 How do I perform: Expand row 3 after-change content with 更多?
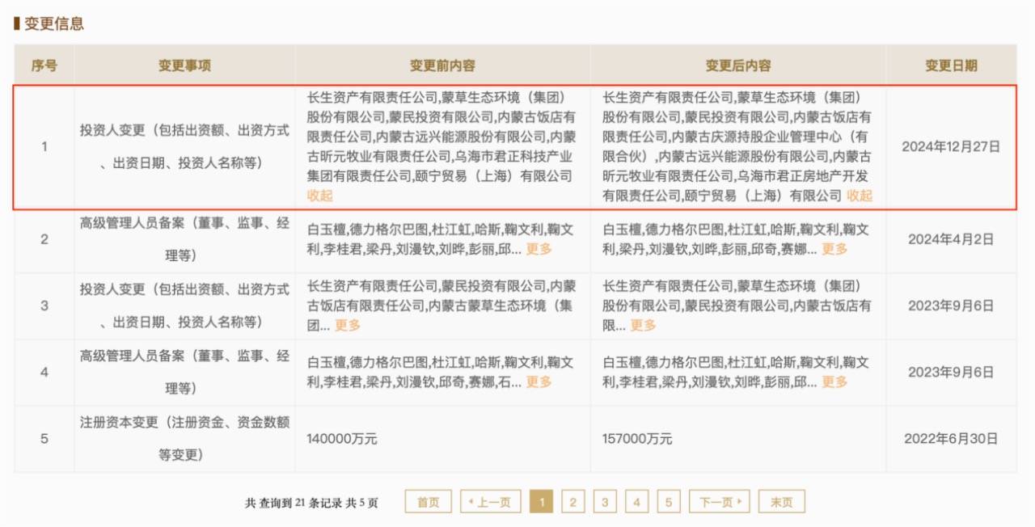coord(644,325)
